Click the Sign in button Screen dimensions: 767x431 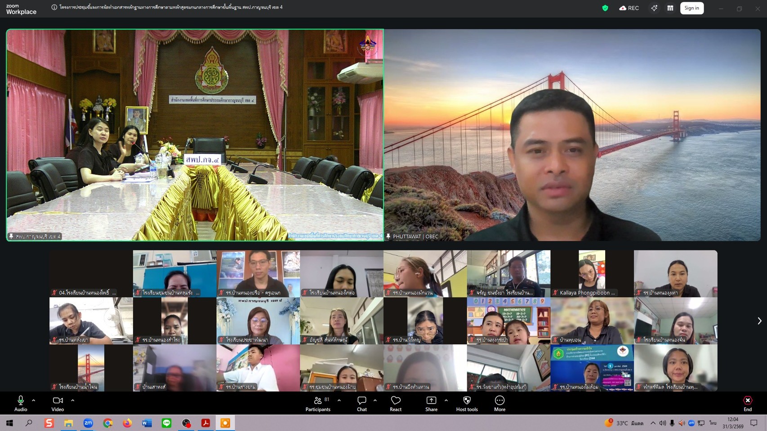[x=691, y=8]
